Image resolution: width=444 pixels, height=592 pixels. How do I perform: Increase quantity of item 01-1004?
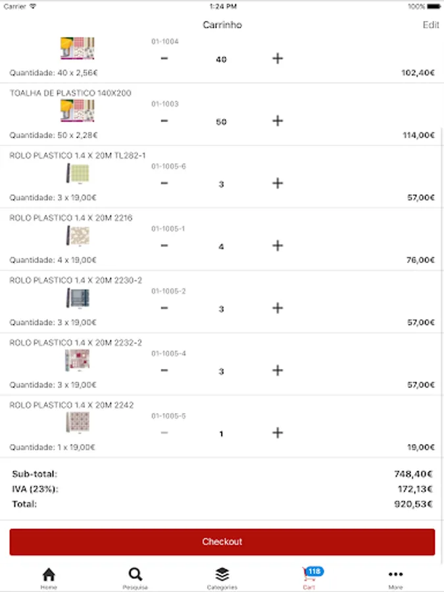[x=278, y=59]
